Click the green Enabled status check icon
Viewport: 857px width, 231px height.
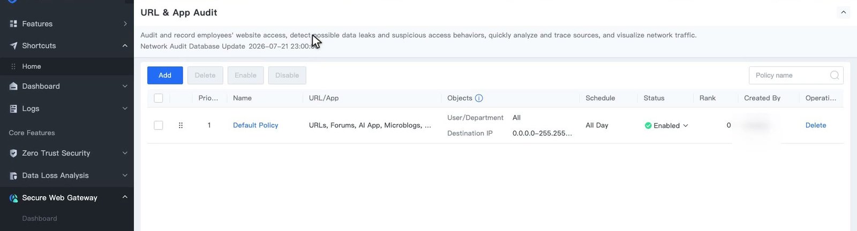point(648,126)
